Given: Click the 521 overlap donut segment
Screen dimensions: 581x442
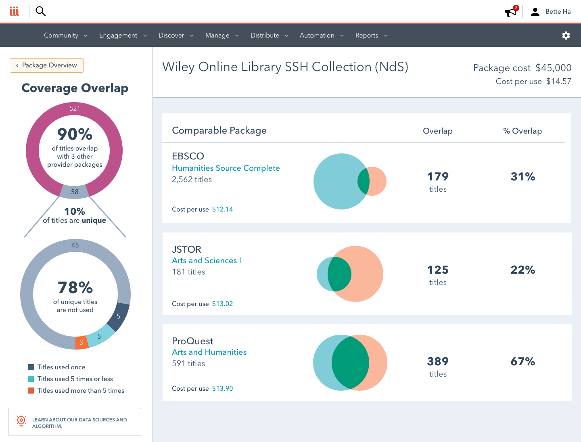Looking at the screenshot, I should click(75, 108).
